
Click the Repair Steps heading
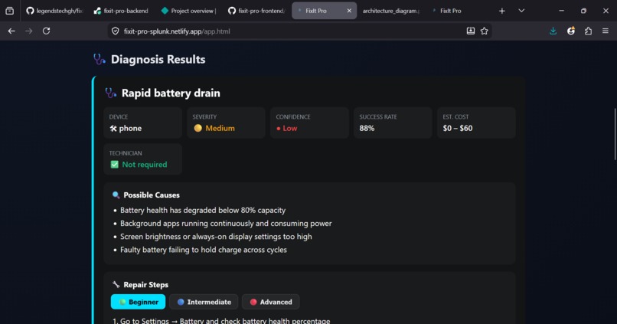click(x=146, y=285)
